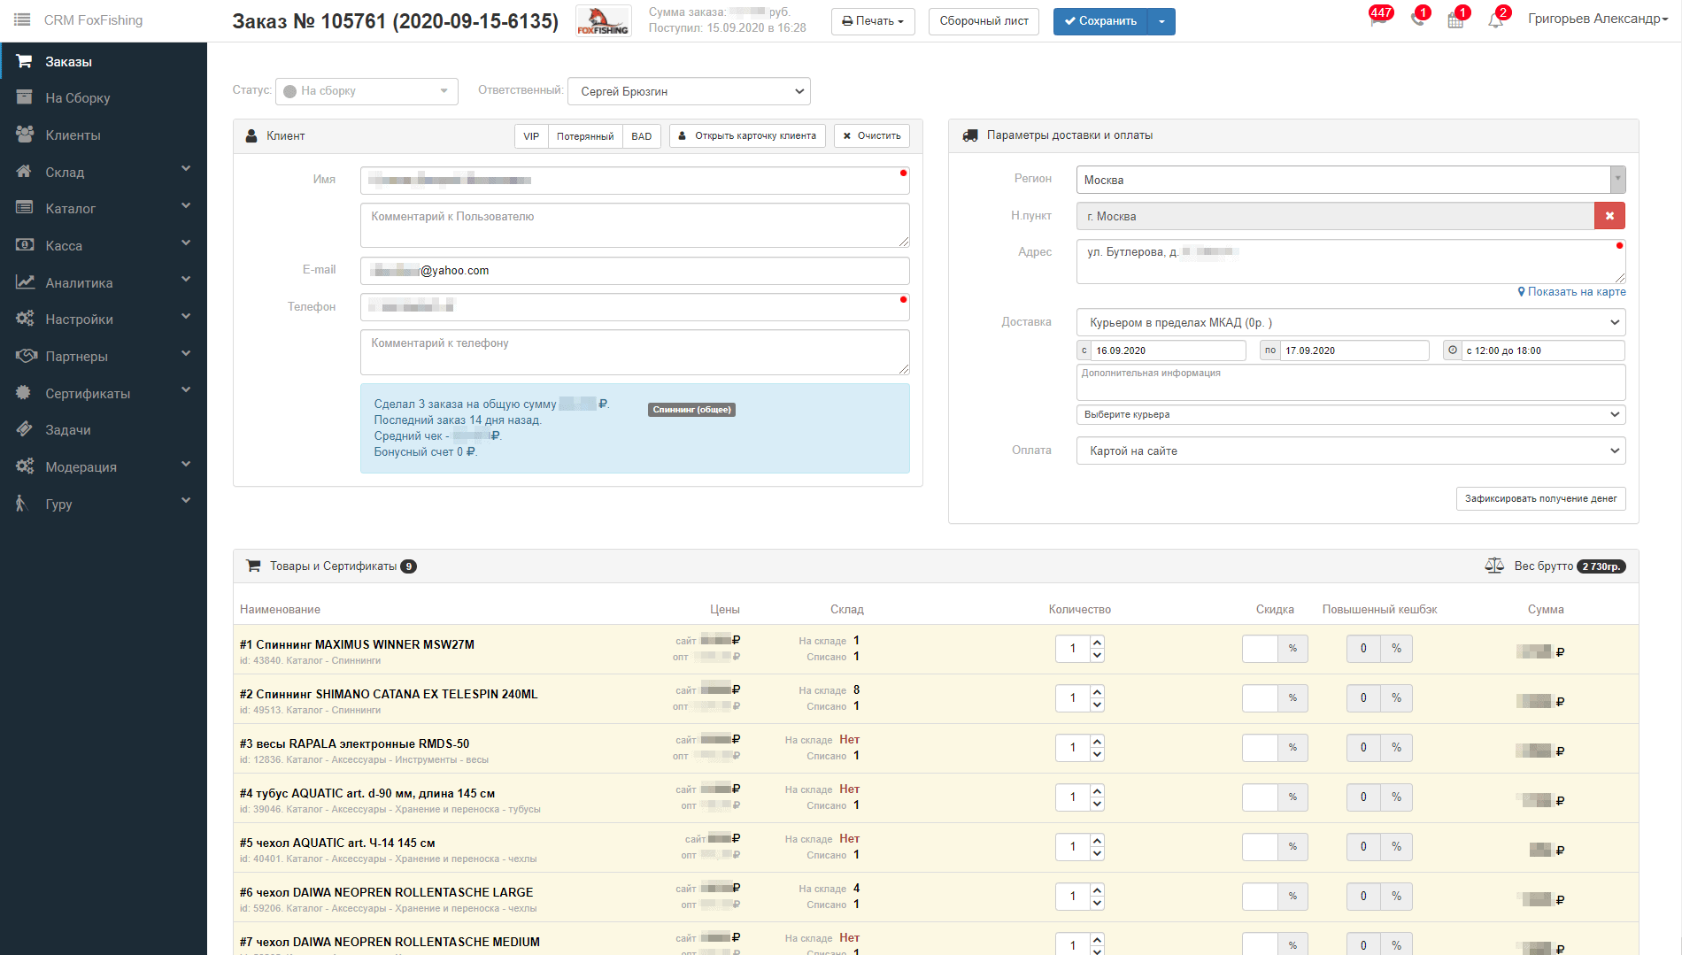Open the Настройки menu item
Screen dimensions: 1682x955
point(104,319)
